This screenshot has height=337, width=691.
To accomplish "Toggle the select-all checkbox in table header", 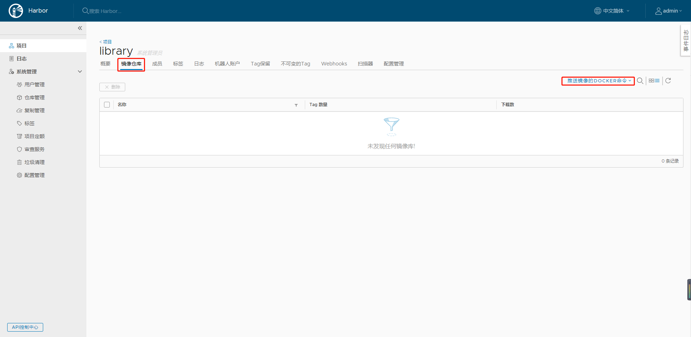I will [107, 105].
